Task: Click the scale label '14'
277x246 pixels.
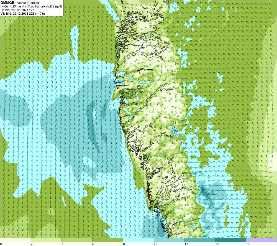Action: (217, 244)
